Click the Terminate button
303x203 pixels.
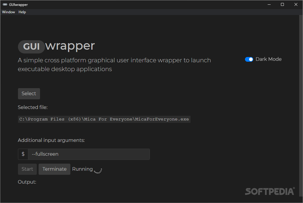[54, 169]
